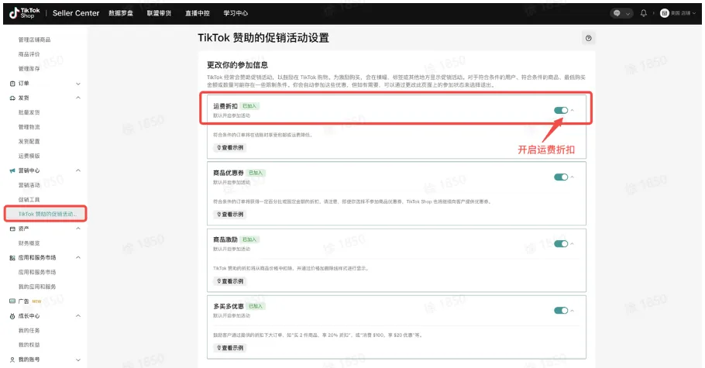Collapse the 发货 sidebar section chevron
This screenshot has height=368, width=705.
(78, 98)
